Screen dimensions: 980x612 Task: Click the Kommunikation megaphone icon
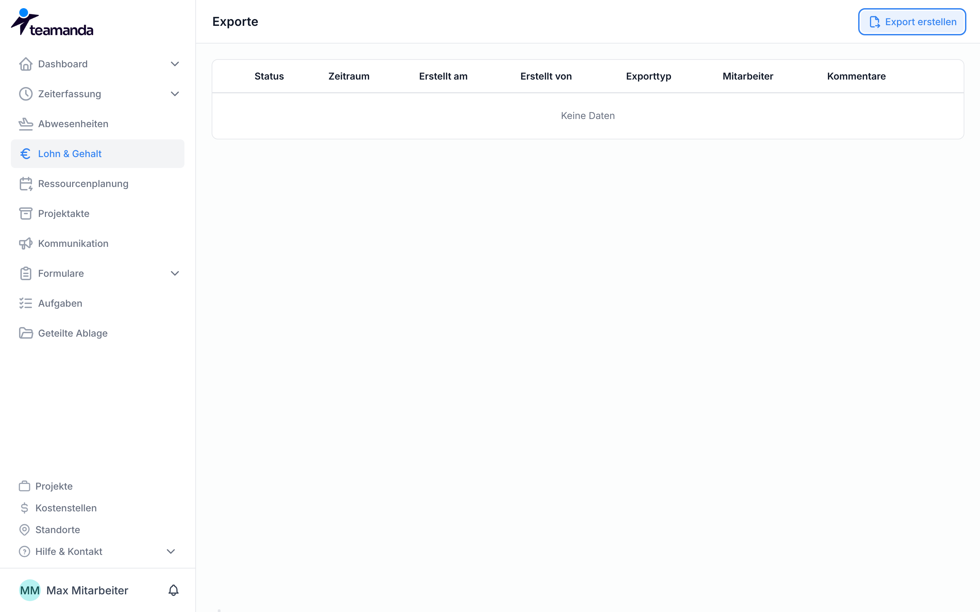26,244
